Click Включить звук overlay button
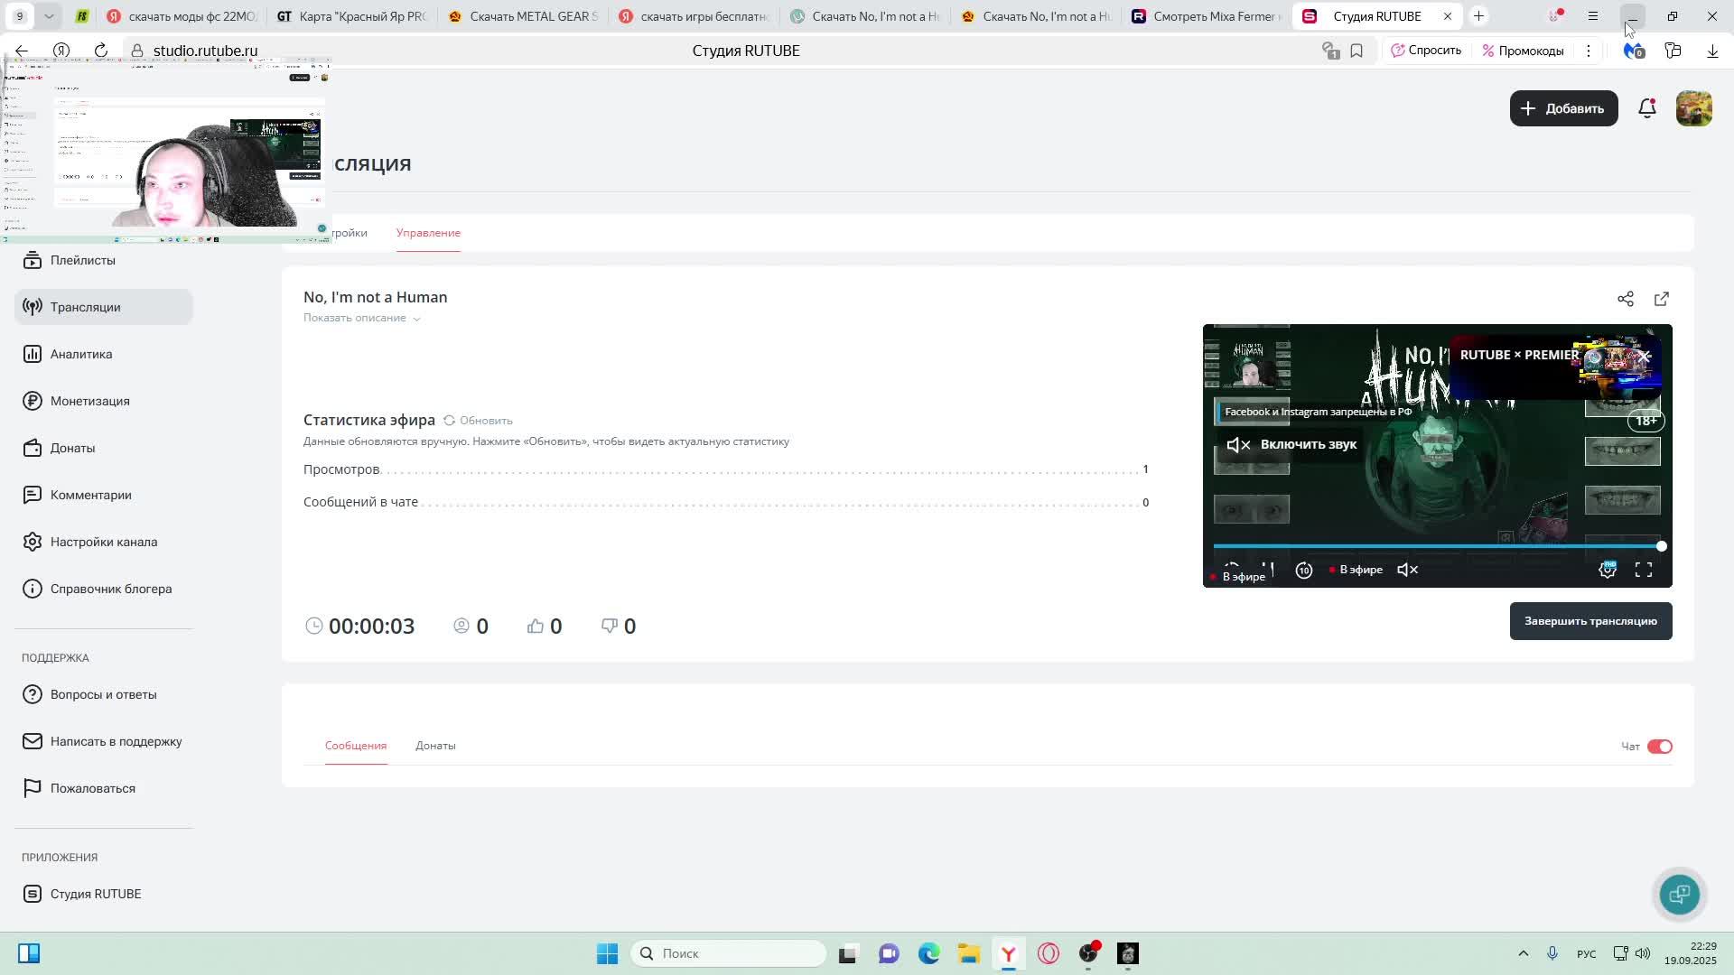Screen dimensions: 1734x975 1291,444
